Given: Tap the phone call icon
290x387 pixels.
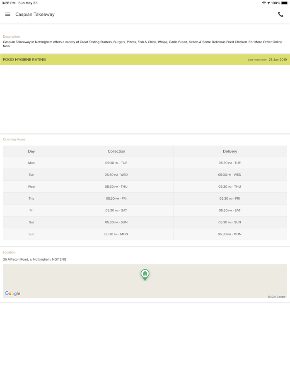Looking at the screenshot, I should pos(280,15).
